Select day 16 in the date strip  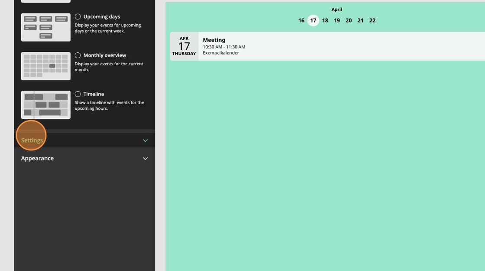[301, 20]
